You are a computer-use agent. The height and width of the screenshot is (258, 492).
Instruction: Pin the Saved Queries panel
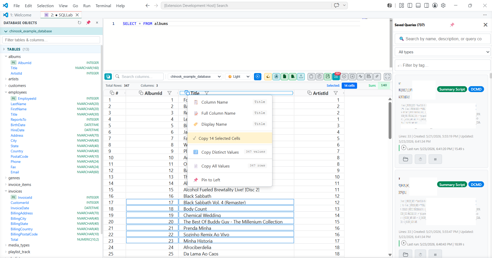tap(452, 25)
